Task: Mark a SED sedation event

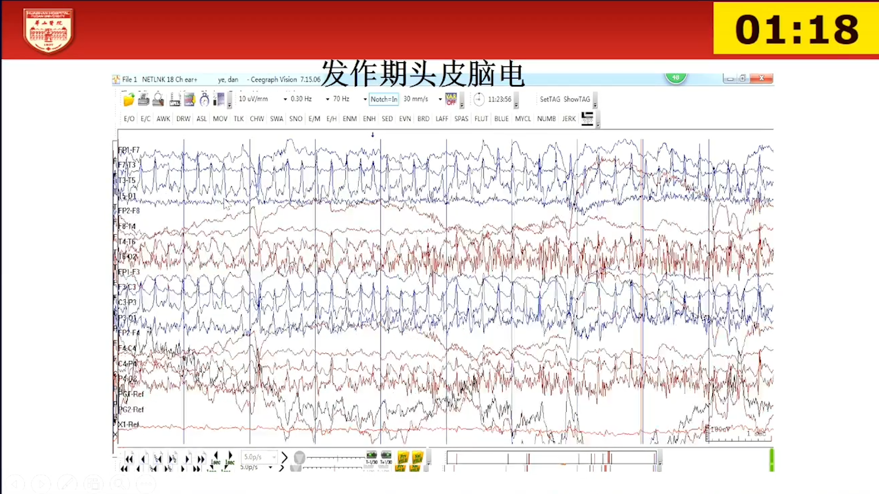Action: click(x=387, y=118)
